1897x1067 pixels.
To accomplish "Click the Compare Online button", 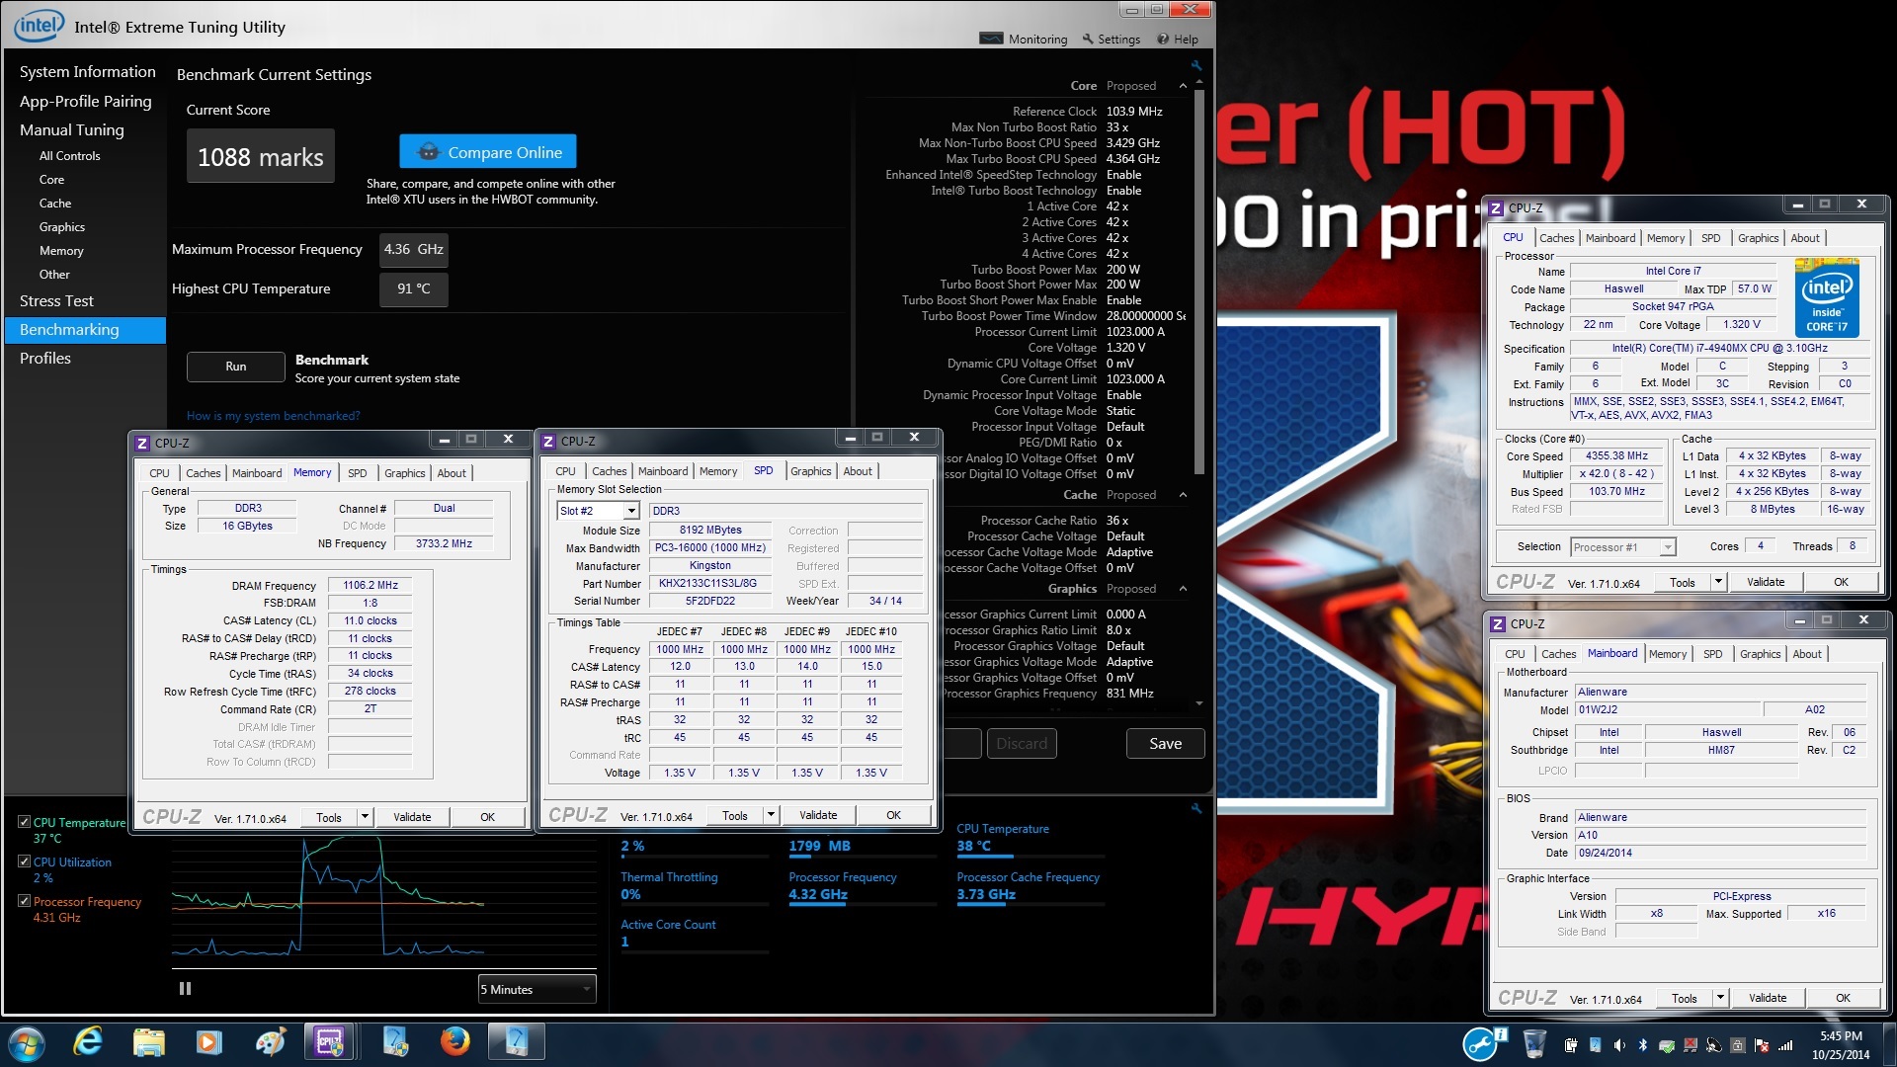I will tap(488, 152).
